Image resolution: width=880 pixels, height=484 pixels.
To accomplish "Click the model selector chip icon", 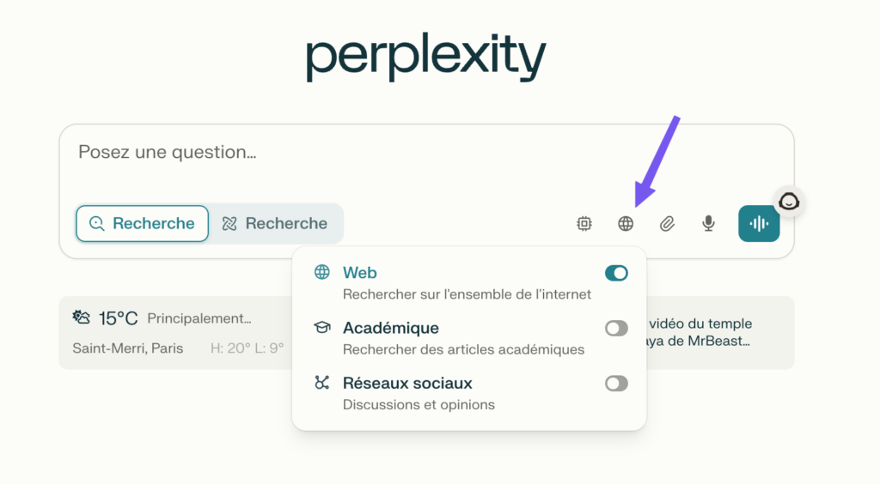I will click(584, 224).
